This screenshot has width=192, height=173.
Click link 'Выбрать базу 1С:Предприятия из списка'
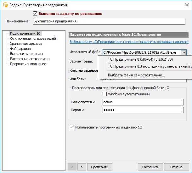coord(129,42)
